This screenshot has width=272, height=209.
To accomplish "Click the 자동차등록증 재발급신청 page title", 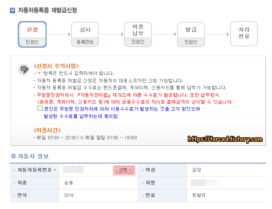I will coord(47,10).
